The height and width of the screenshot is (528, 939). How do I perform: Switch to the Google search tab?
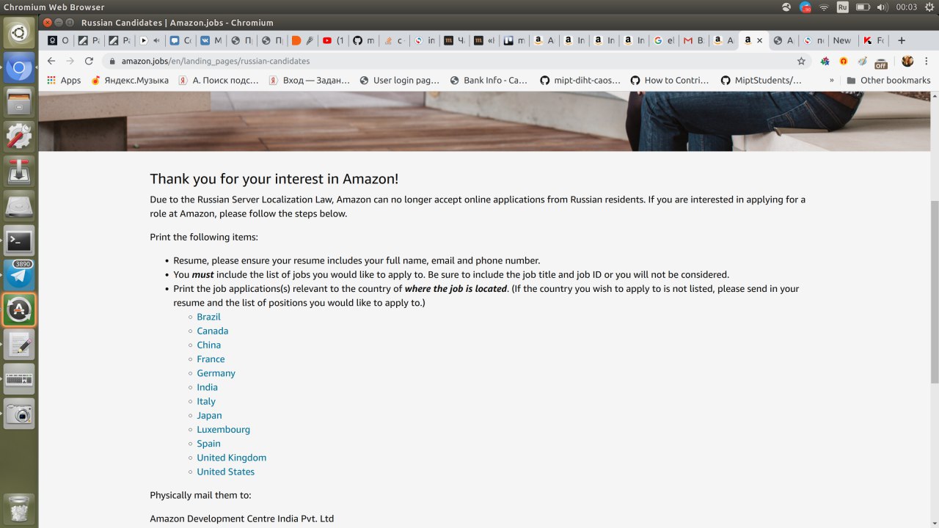[664, 40]
